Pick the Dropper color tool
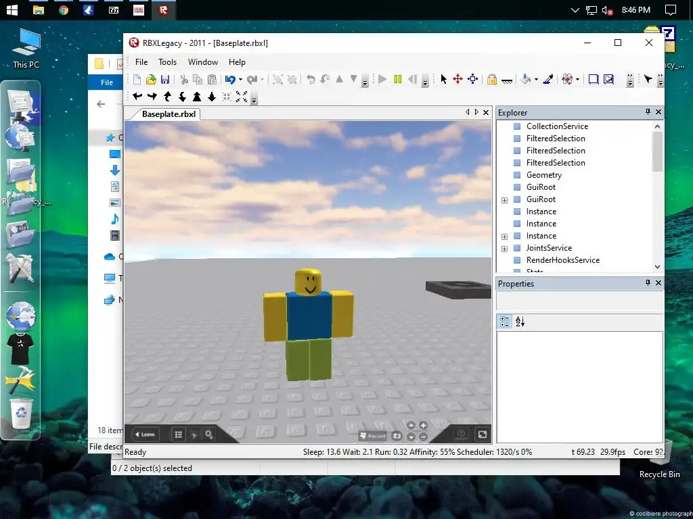Image resolution: width=693 pixels, height=519 pixels. [x=548, y=80]
